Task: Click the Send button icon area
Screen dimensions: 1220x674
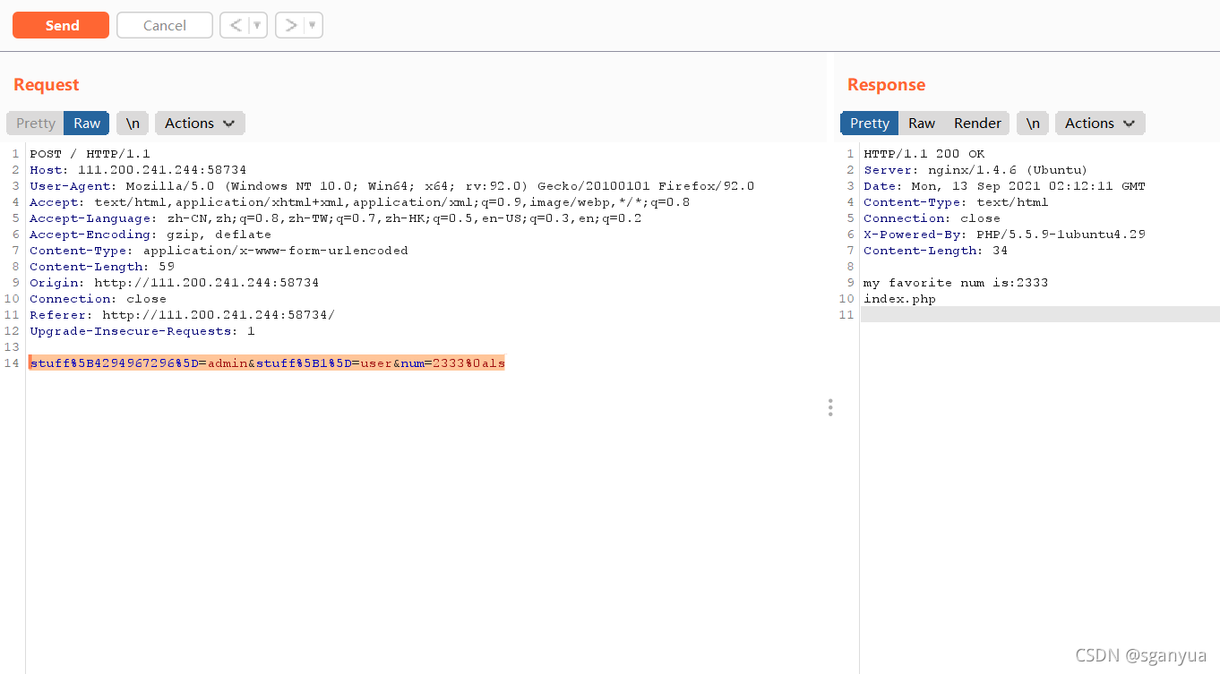Action: [60, 24]
